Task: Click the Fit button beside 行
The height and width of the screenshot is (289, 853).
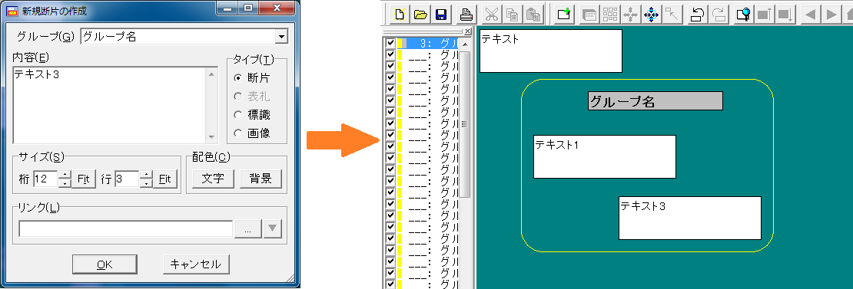Action: (164, 179)
